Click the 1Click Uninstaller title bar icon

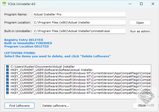pos(4,4)
